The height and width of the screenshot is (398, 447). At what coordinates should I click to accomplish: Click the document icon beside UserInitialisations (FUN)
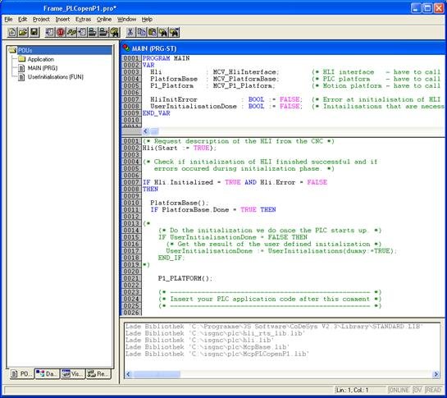pyautogui.click(x=21, y=77)
